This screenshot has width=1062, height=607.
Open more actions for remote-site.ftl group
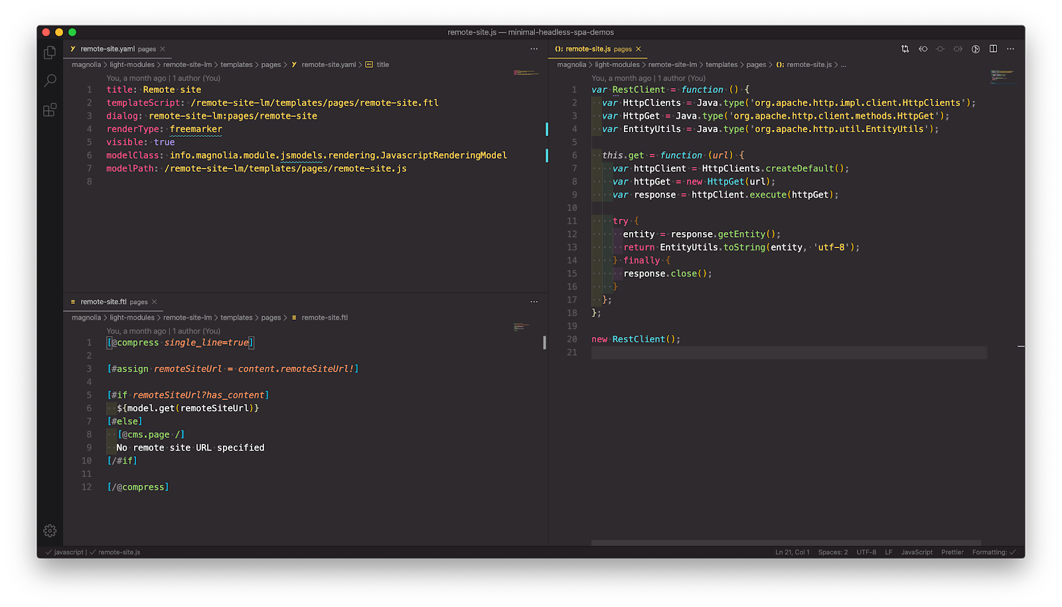534,302
